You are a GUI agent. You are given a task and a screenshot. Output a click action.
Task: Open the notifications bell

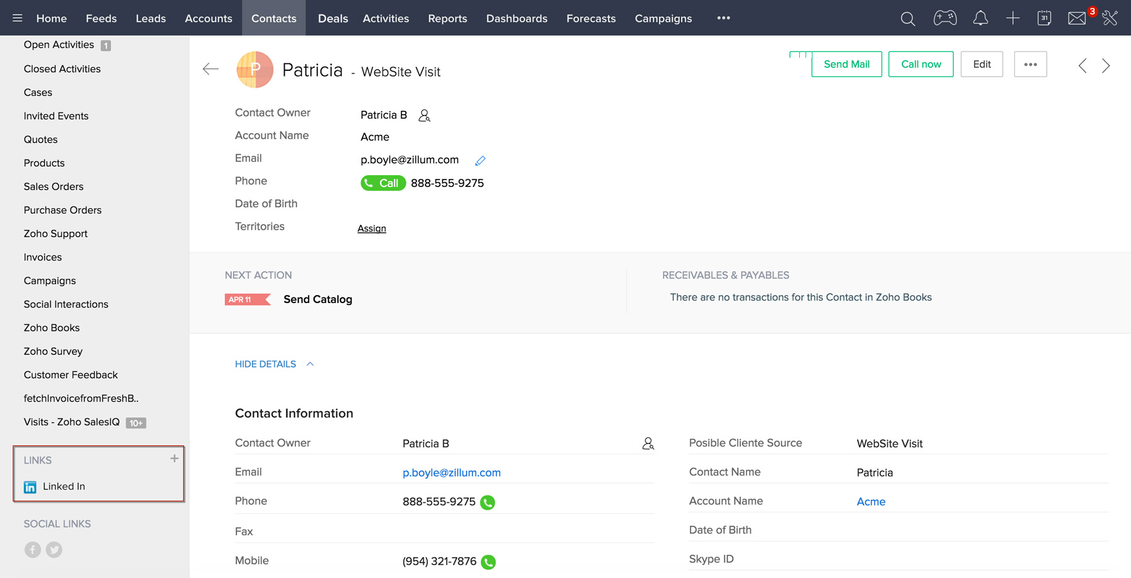point(980,18)
